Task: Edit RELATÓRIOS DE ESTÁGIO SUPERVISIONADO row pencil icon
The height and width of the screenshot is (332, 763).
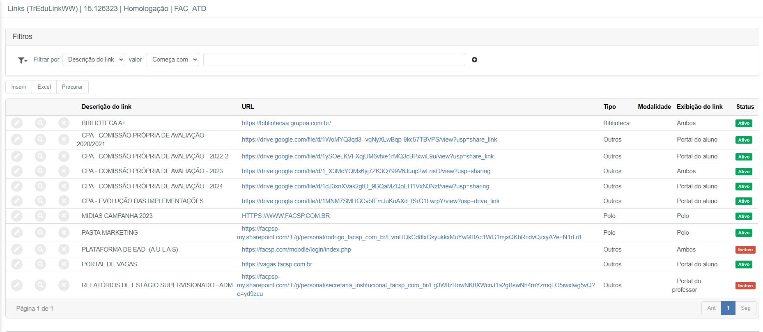Action: (x=17, y=285)
